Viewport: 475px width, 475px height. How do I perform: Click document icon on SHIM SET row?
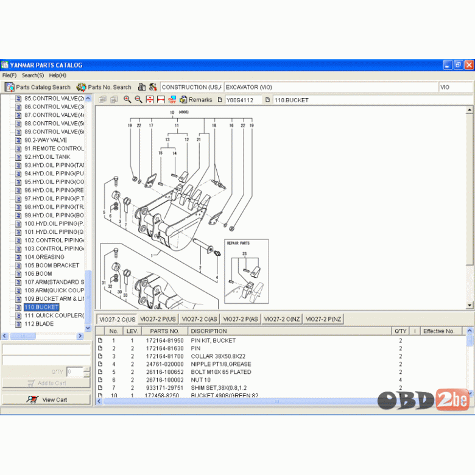100,387
